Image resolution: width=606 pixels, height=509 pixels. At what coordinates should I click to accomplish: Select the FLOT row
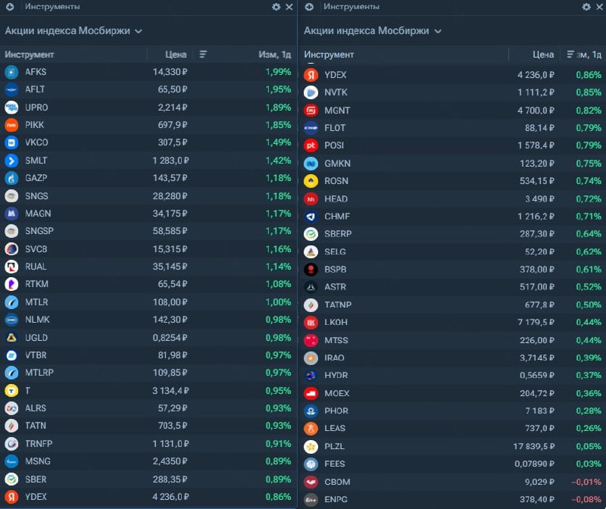452,128
